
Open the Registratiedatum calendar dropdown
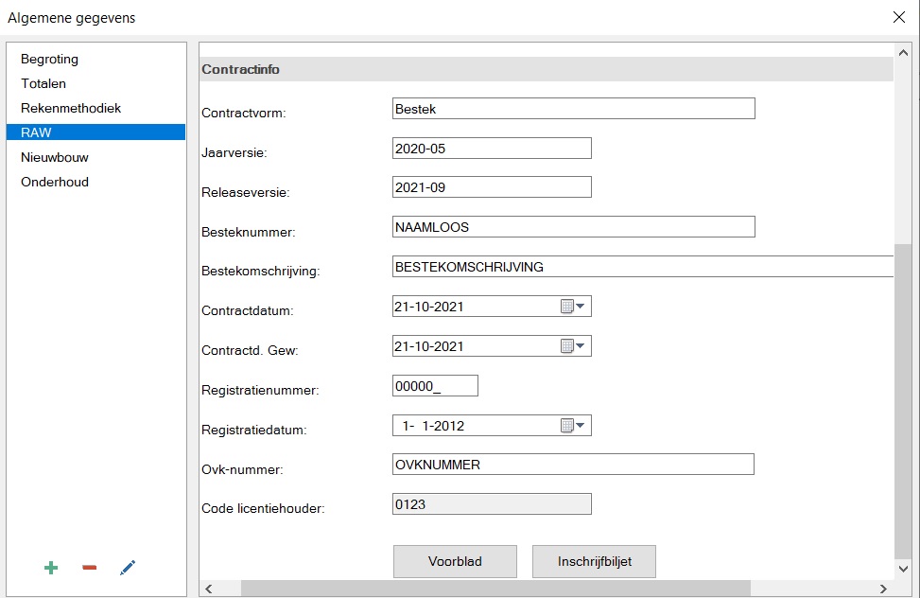click(x=573, y=426)
